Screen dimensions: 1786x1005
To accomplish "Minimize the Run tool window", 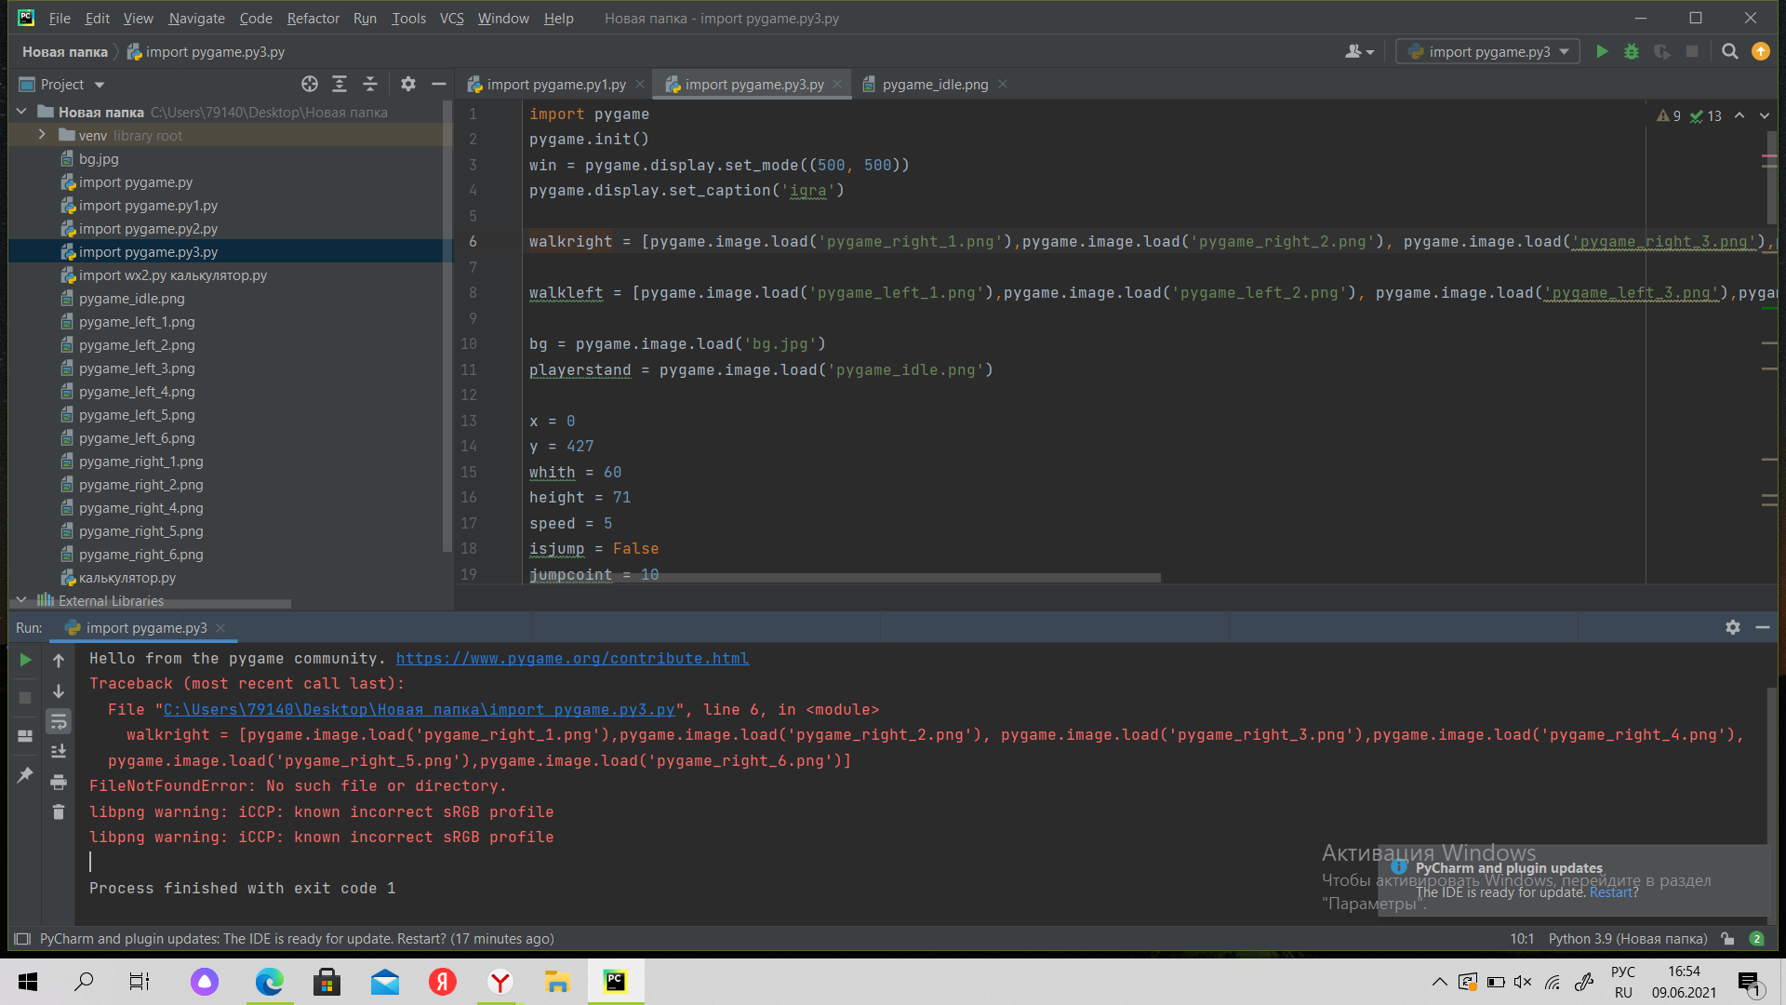I will click(x=1762, y=627).
